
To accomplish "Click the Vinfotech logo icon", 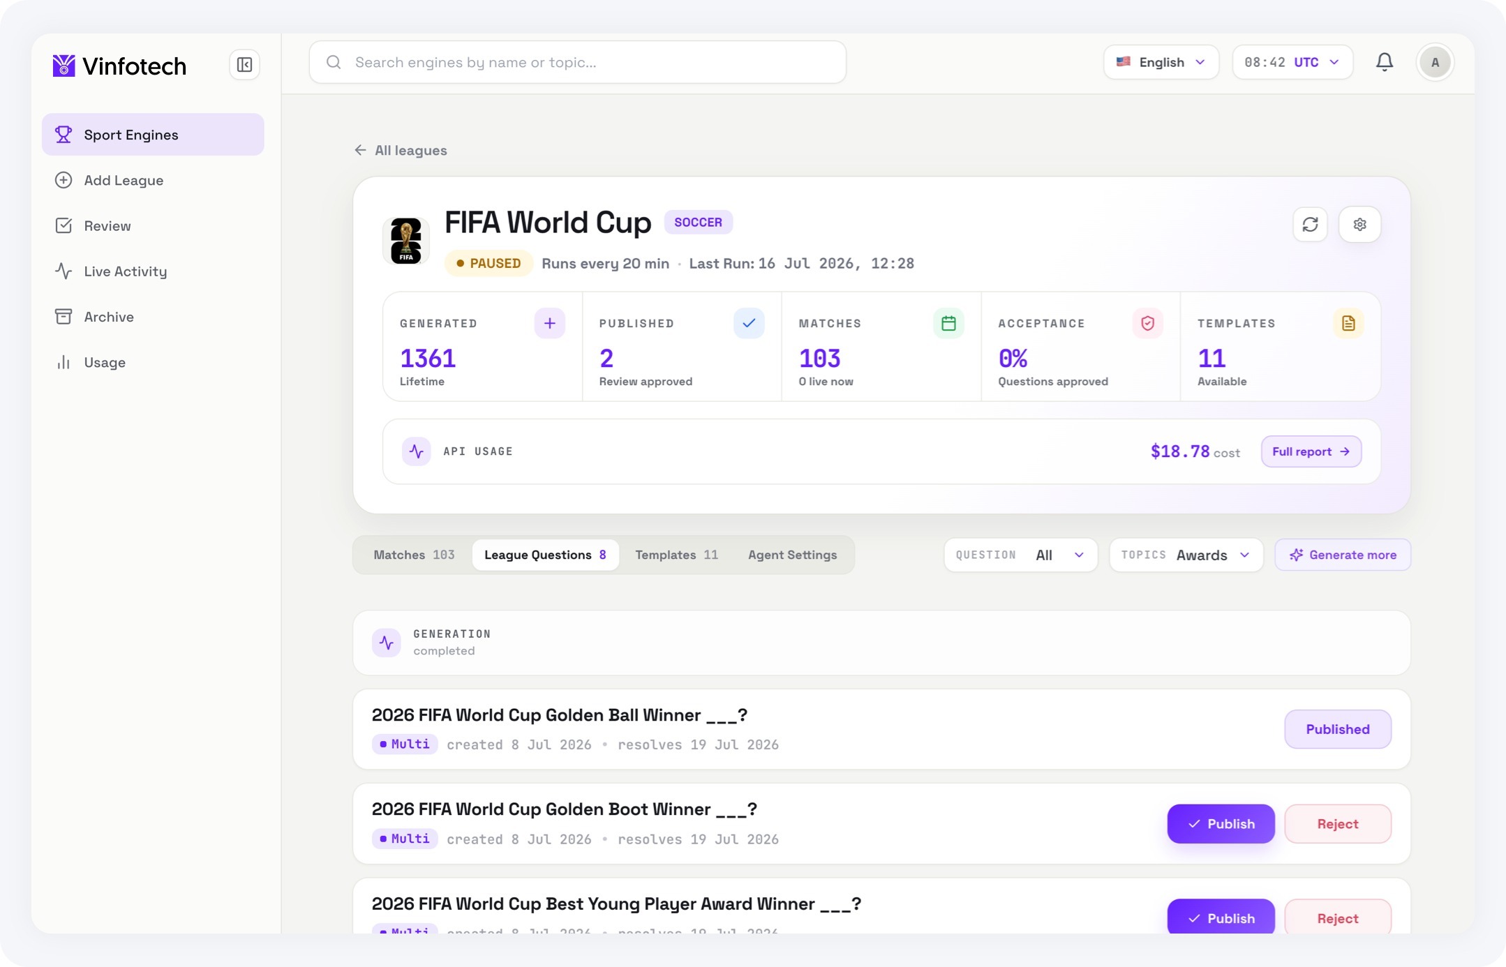I will [x=64, y=66].
